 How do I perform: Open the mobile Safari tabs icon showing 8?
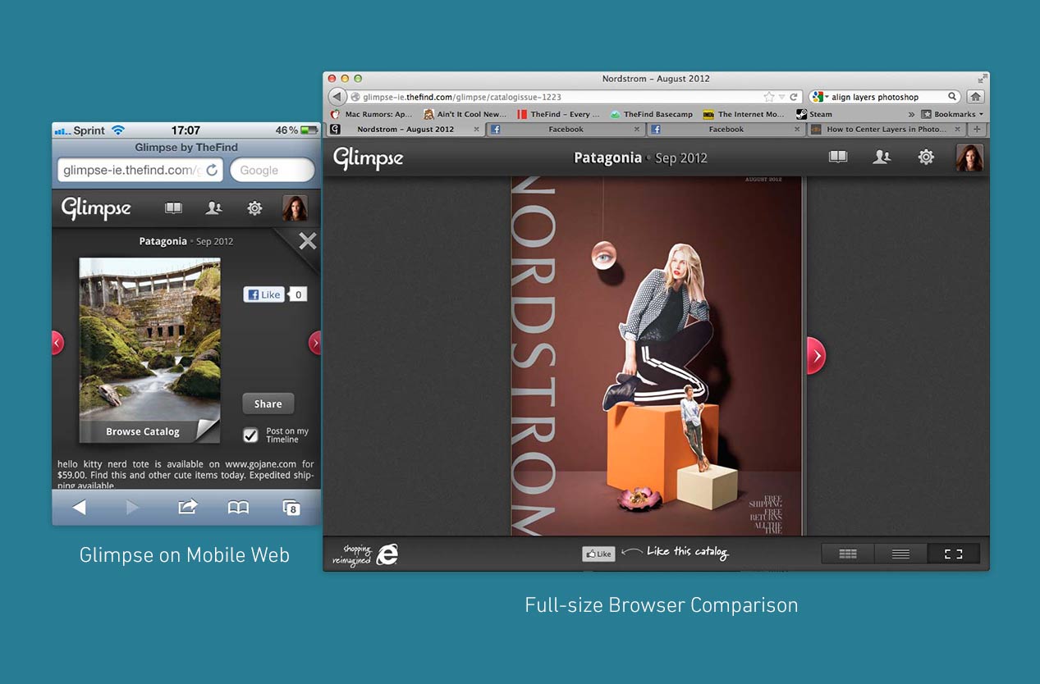(291, 508)
